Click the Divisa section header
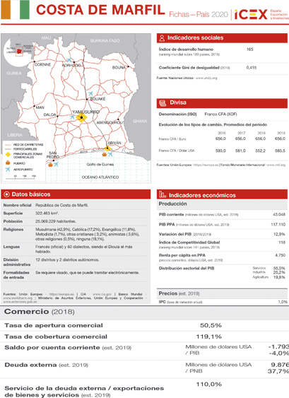 click(222, 103)
